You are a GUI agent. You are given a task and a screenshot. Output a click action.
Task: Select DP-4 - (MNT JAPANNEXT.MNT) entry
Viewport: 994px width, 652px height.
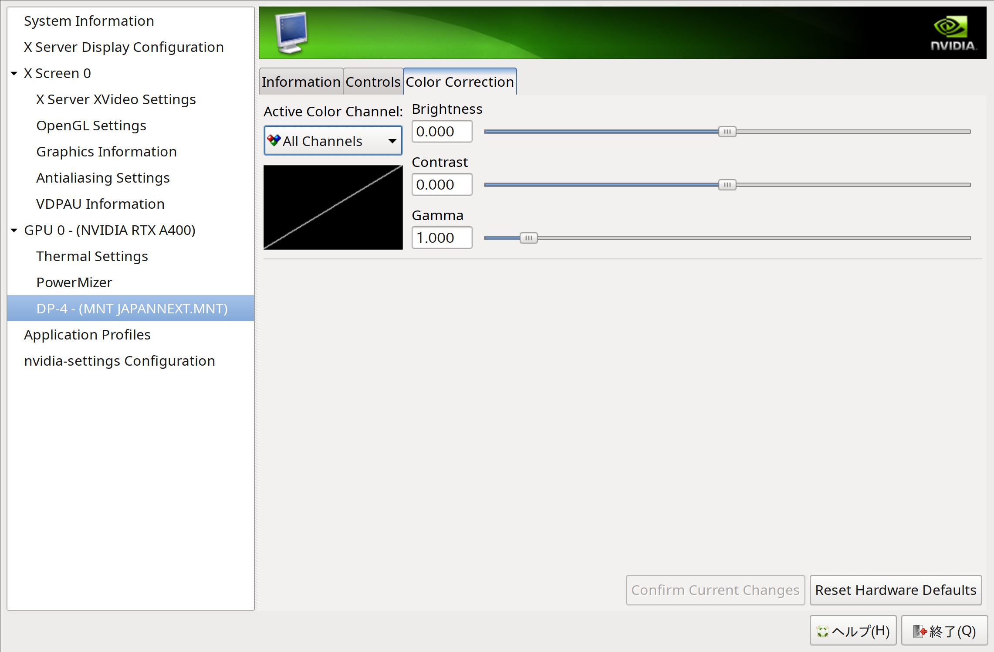[131, 308]
